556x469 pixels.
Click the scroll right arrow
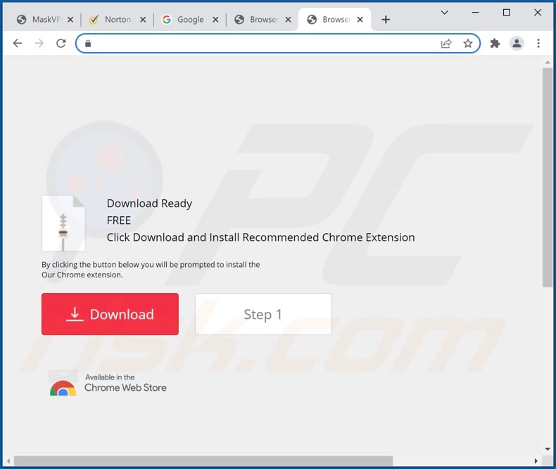536,461
